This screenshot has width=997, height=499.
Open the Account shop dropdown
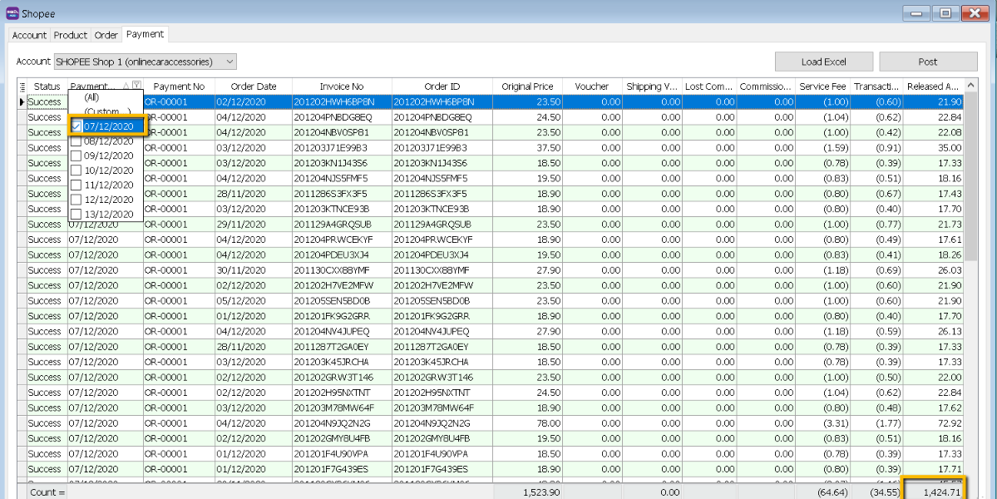point(230,62)
